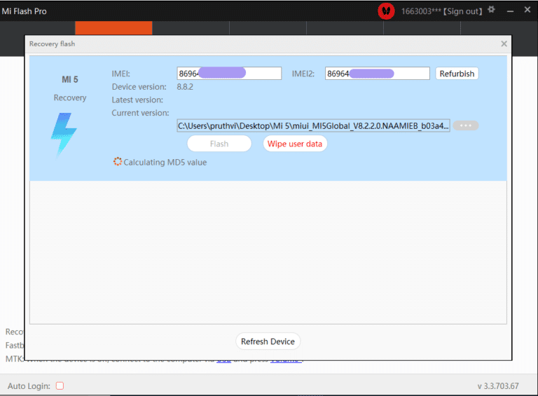538x396 pixels.
Task: Select the orange highlighted tab
Action: (113, 28)
